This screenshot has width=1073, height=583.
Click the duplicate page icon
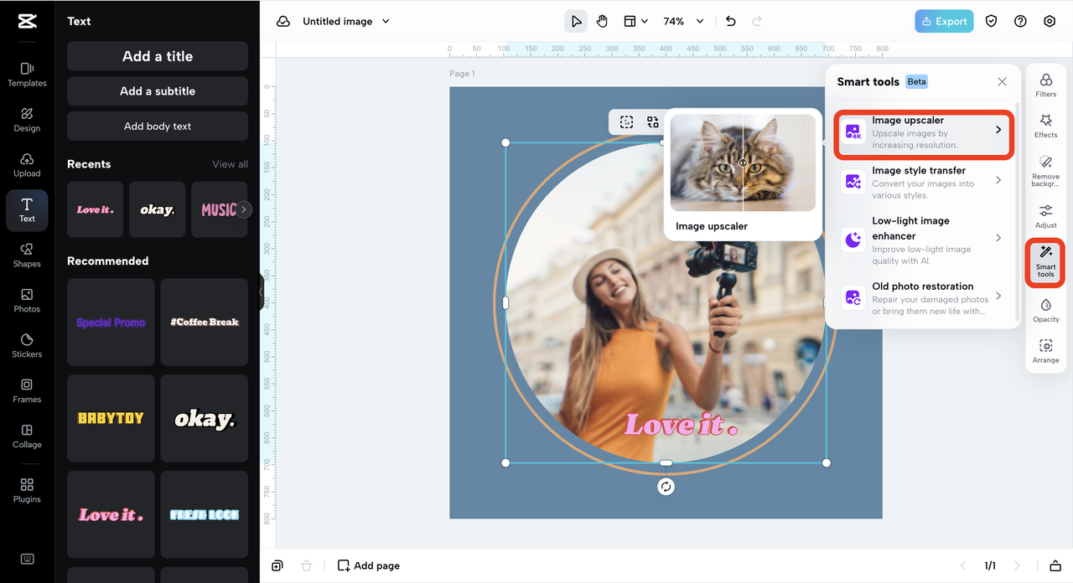(277, 565)
